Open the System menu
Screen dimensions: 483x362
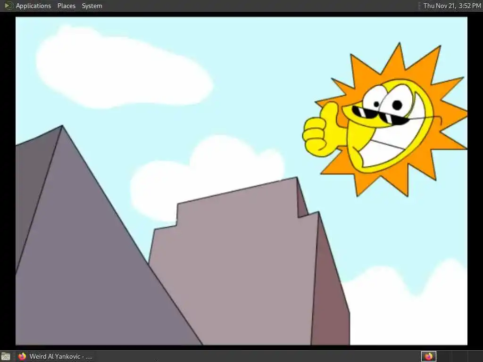[92, 6]
